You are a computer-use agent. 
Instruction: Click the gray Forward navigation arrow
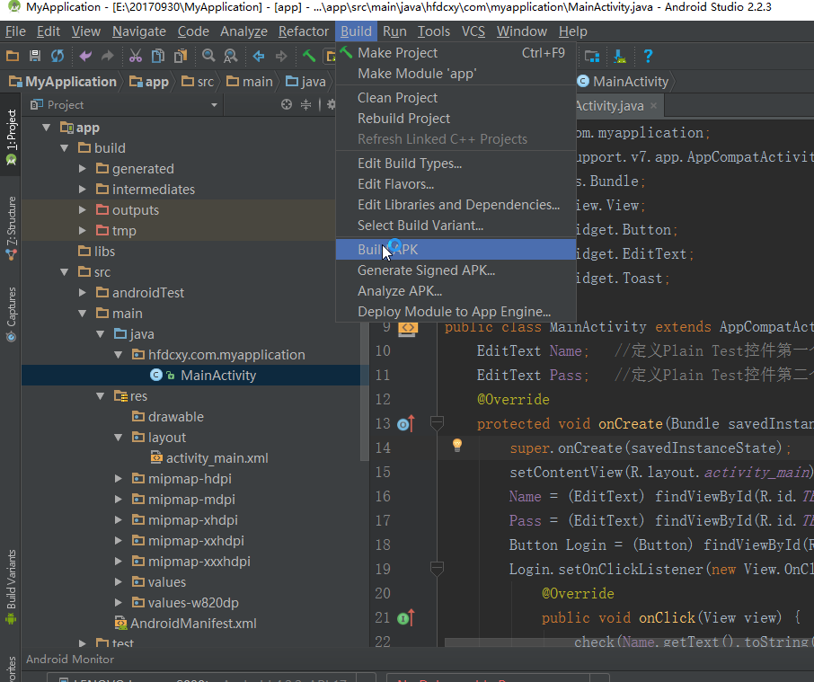(281, 56)
